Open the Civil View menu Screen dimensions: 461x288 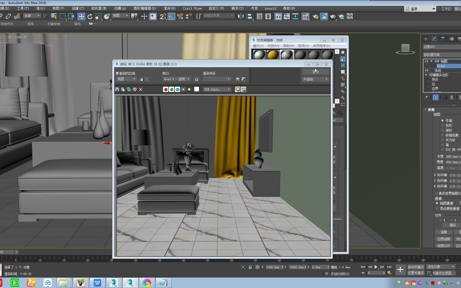coord(192,8)
